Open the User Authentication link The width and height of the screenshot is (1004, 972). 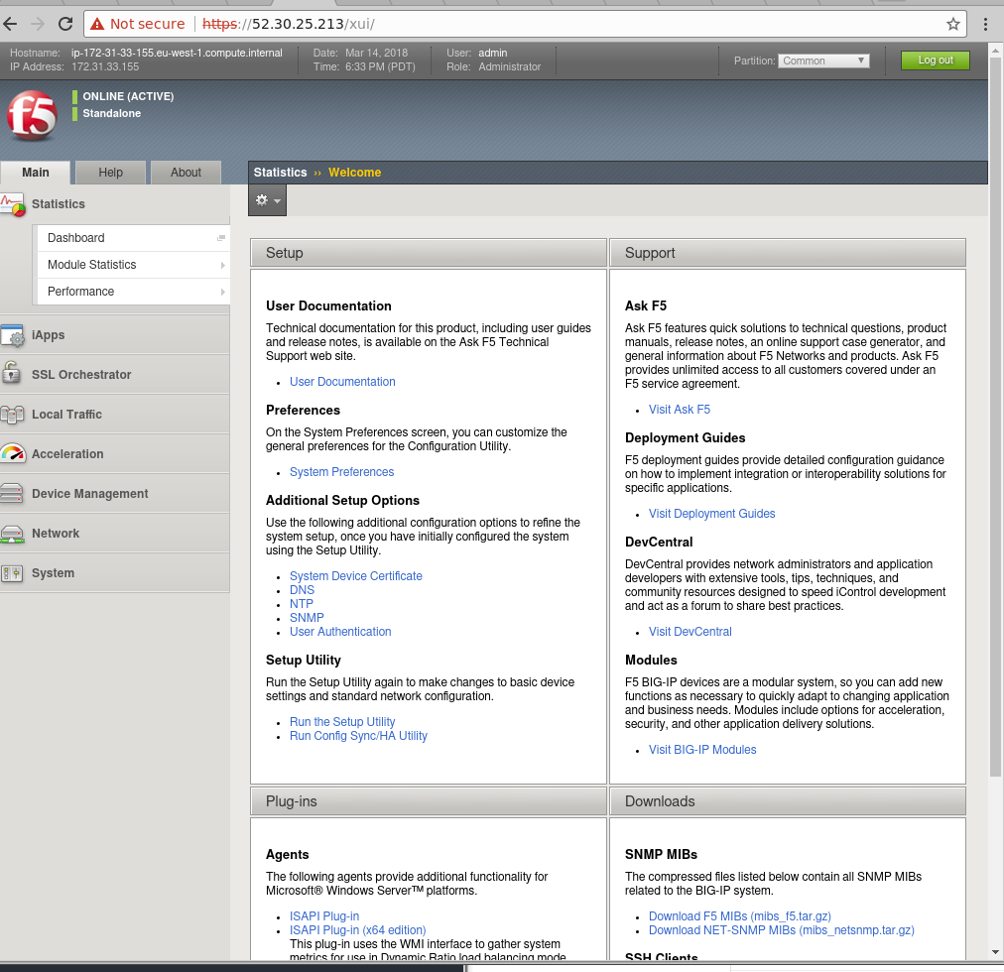tap(340, 632)
